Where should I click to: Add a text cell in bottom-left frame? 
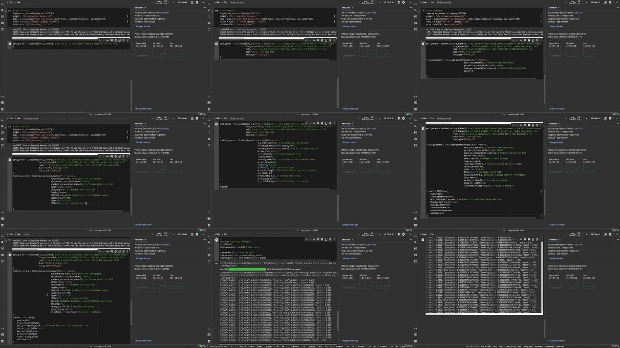click(x=18, y=234)
